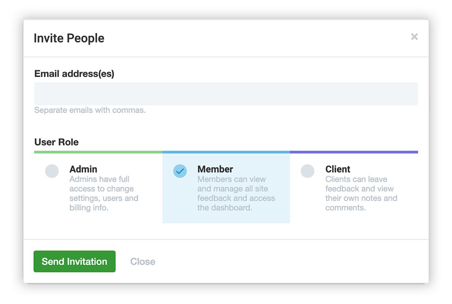
Task: Click the Member role title text
Action: click(x=215, y=169)
